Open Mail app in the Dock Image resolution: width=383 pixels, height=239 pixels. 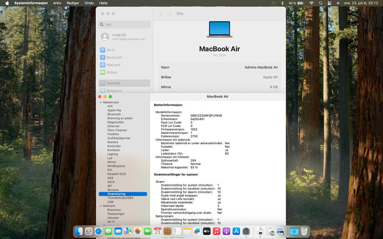(x=118, y=231)
